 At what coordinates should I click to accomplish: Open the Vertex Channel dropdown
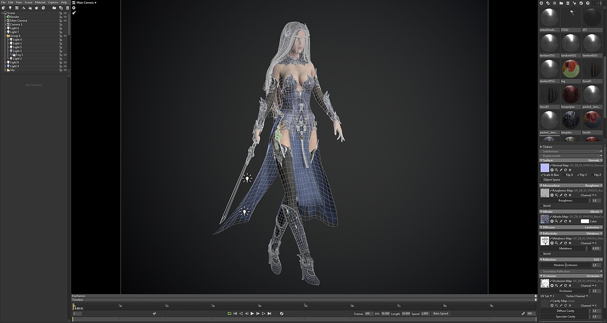tap(577, 296)
